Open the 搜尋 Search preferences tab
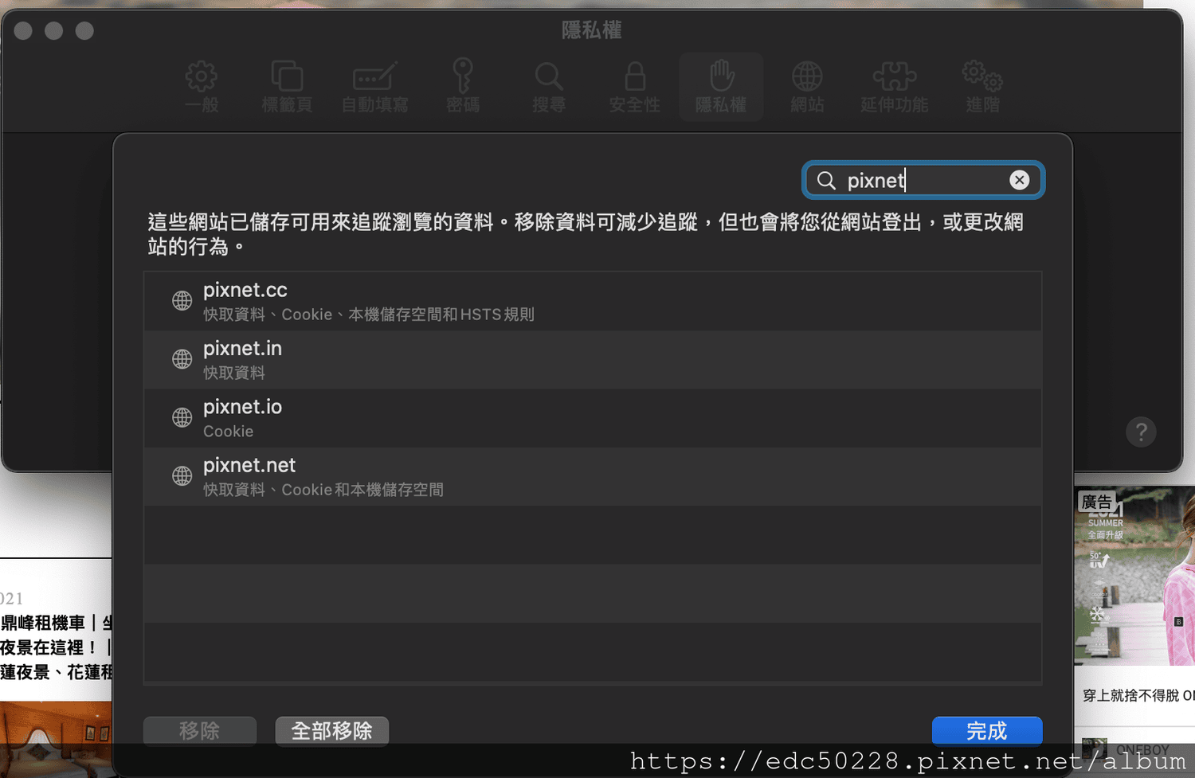Screen dimensions: 1195x778 tap(549, 87)
